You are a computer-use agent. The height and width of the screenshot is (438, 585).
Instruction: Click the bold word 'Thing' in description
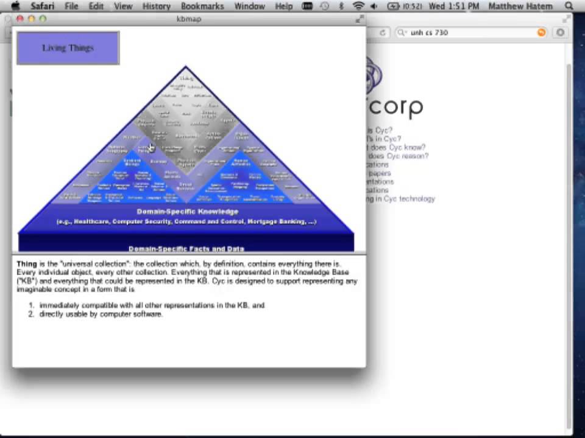tap(26, 264)
